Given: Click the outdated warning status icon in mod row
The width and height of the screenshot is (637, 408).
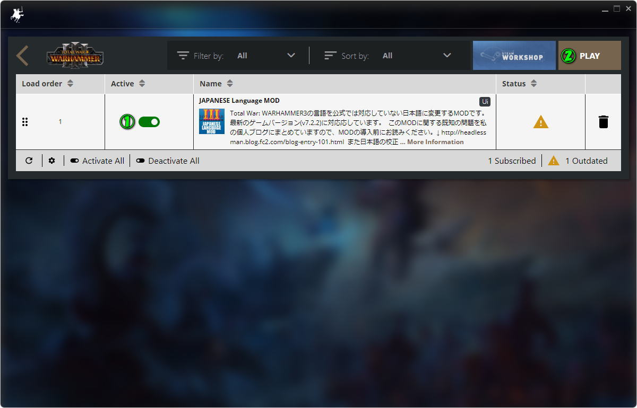Looking at the screenshot, I should tap(541, 122).
